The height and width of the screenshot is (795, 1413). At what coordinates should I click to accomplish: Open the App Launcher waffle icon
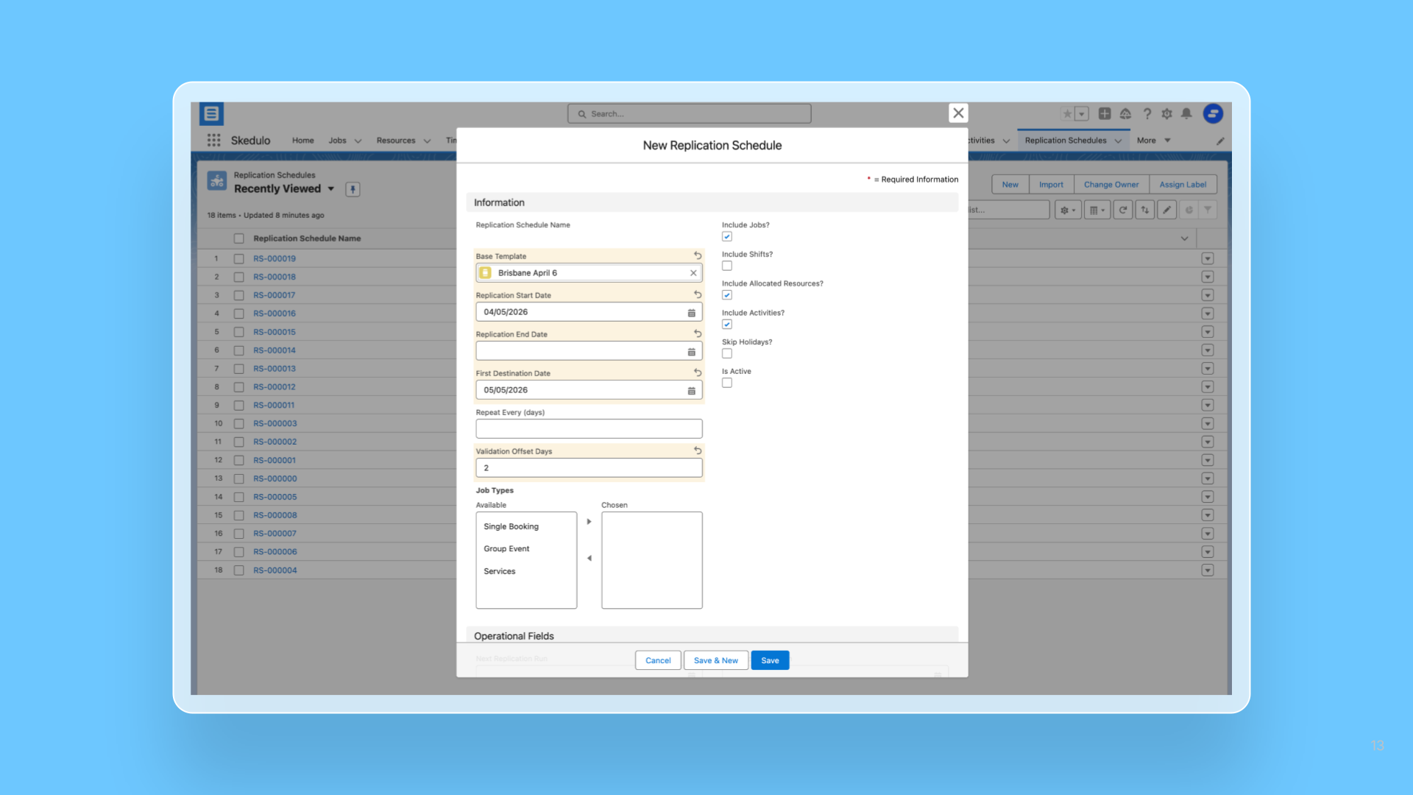click(x=213, y=140)
